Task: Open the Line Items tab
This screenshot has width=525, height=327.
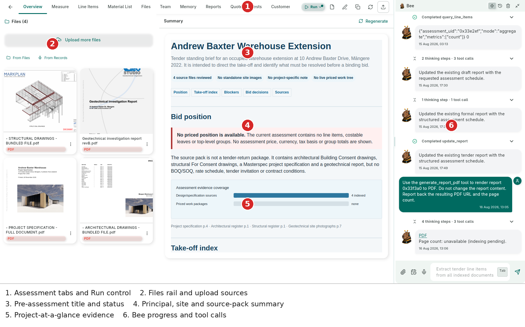Action: pos(88,7)
